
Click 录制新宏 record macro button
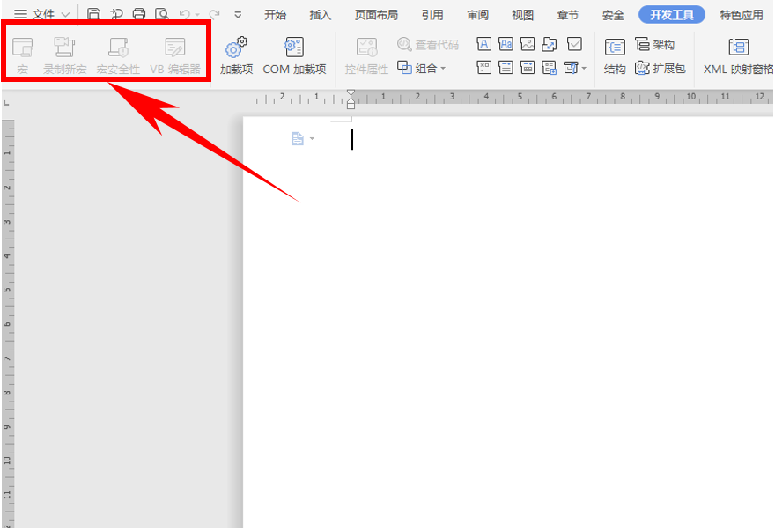[x=65, y=55]
